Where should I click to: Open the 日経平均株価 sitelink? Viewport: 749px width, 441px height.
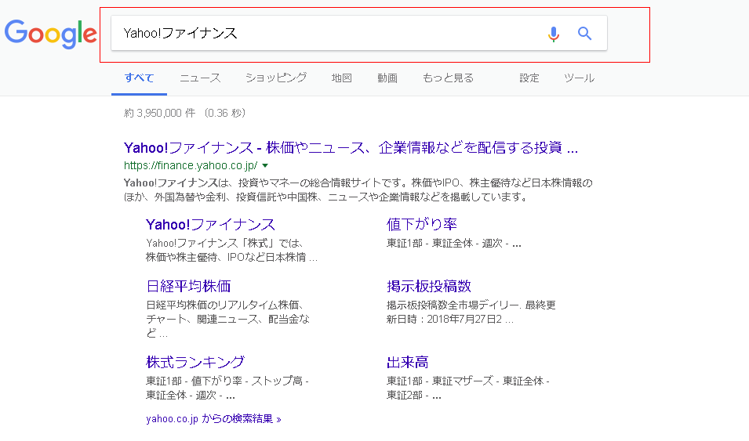188,286
